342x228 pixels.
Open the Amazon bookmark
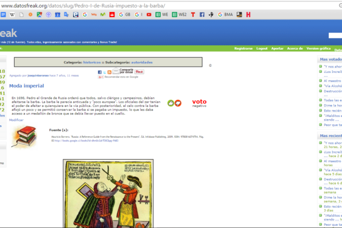click(239, 15)
